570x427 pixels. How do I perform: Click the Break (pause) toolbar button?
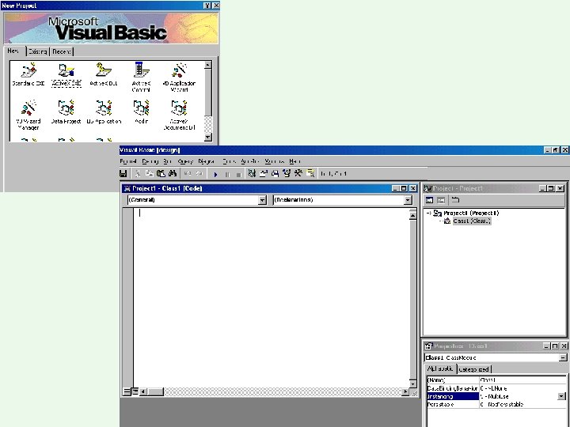click(227, 174)
